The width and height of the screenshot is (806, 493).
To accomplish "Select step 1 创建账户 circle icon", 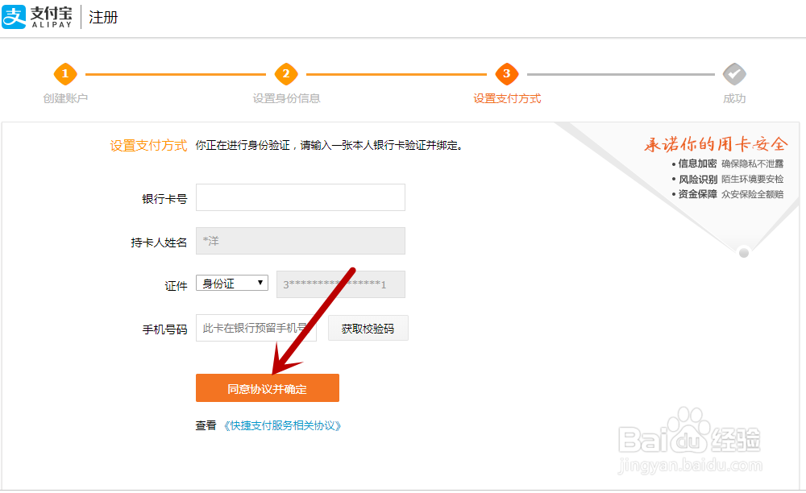I will (65, 73).
